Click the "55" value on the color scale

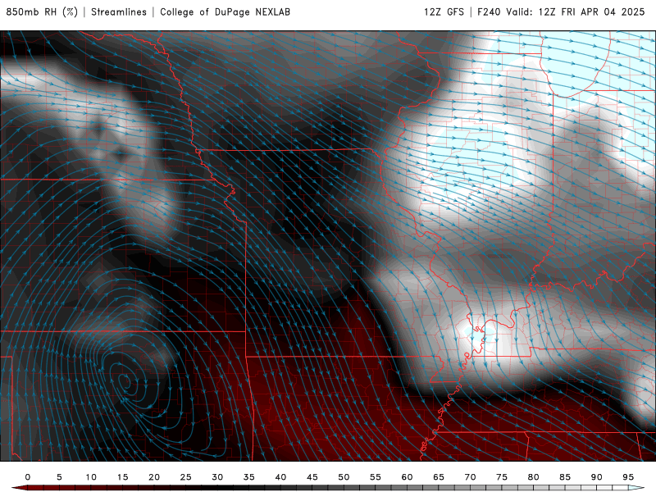376,477
